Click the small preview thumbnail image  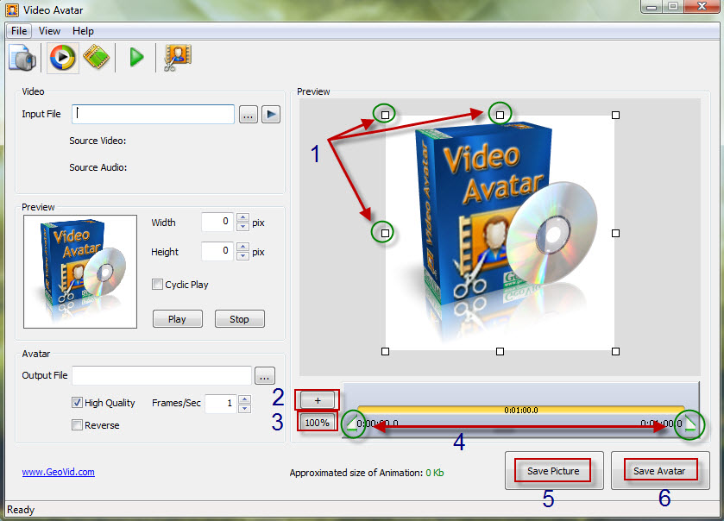pyautogui.click(x=80, y=272)
